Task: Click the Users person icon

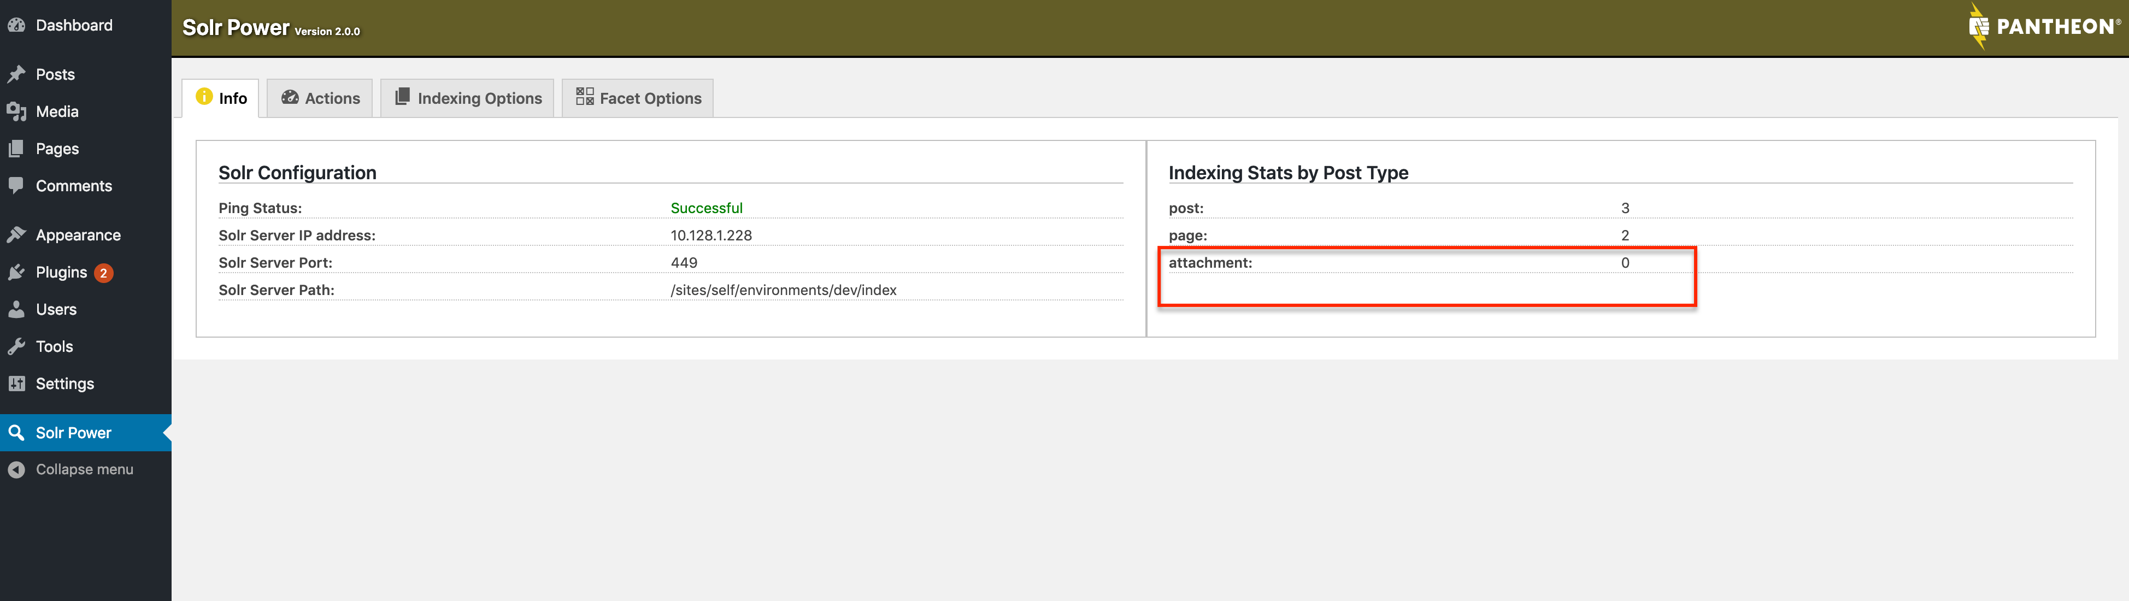Action: pos(16,309)
